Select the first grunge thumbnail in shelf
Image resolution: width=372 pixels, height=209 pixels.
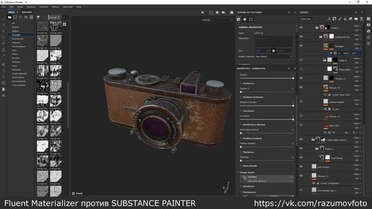[x=42, y=26]
